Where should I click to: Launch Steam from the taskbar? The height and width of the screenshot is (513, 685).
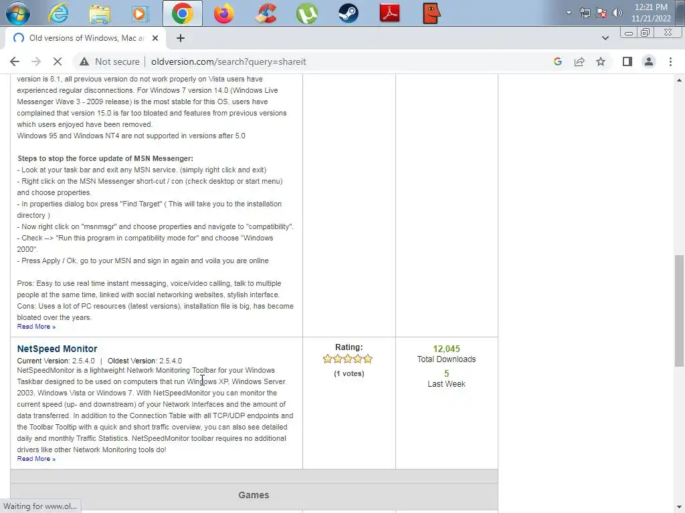click(348, 13)
